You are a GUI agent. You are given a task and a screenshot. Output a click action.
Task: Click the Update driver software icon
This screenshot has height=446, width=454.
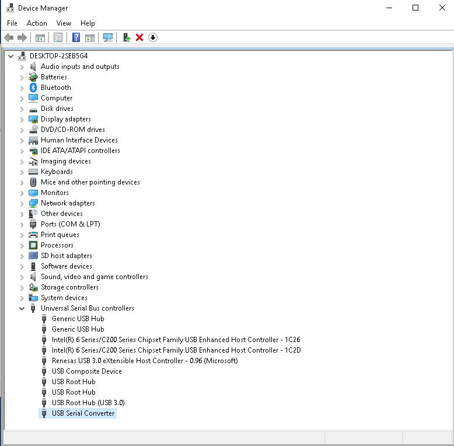click(x=126, y=37)
